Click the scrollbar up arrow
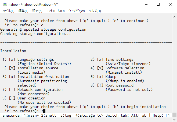The image size is (177, 122). [x=174, y=17]
